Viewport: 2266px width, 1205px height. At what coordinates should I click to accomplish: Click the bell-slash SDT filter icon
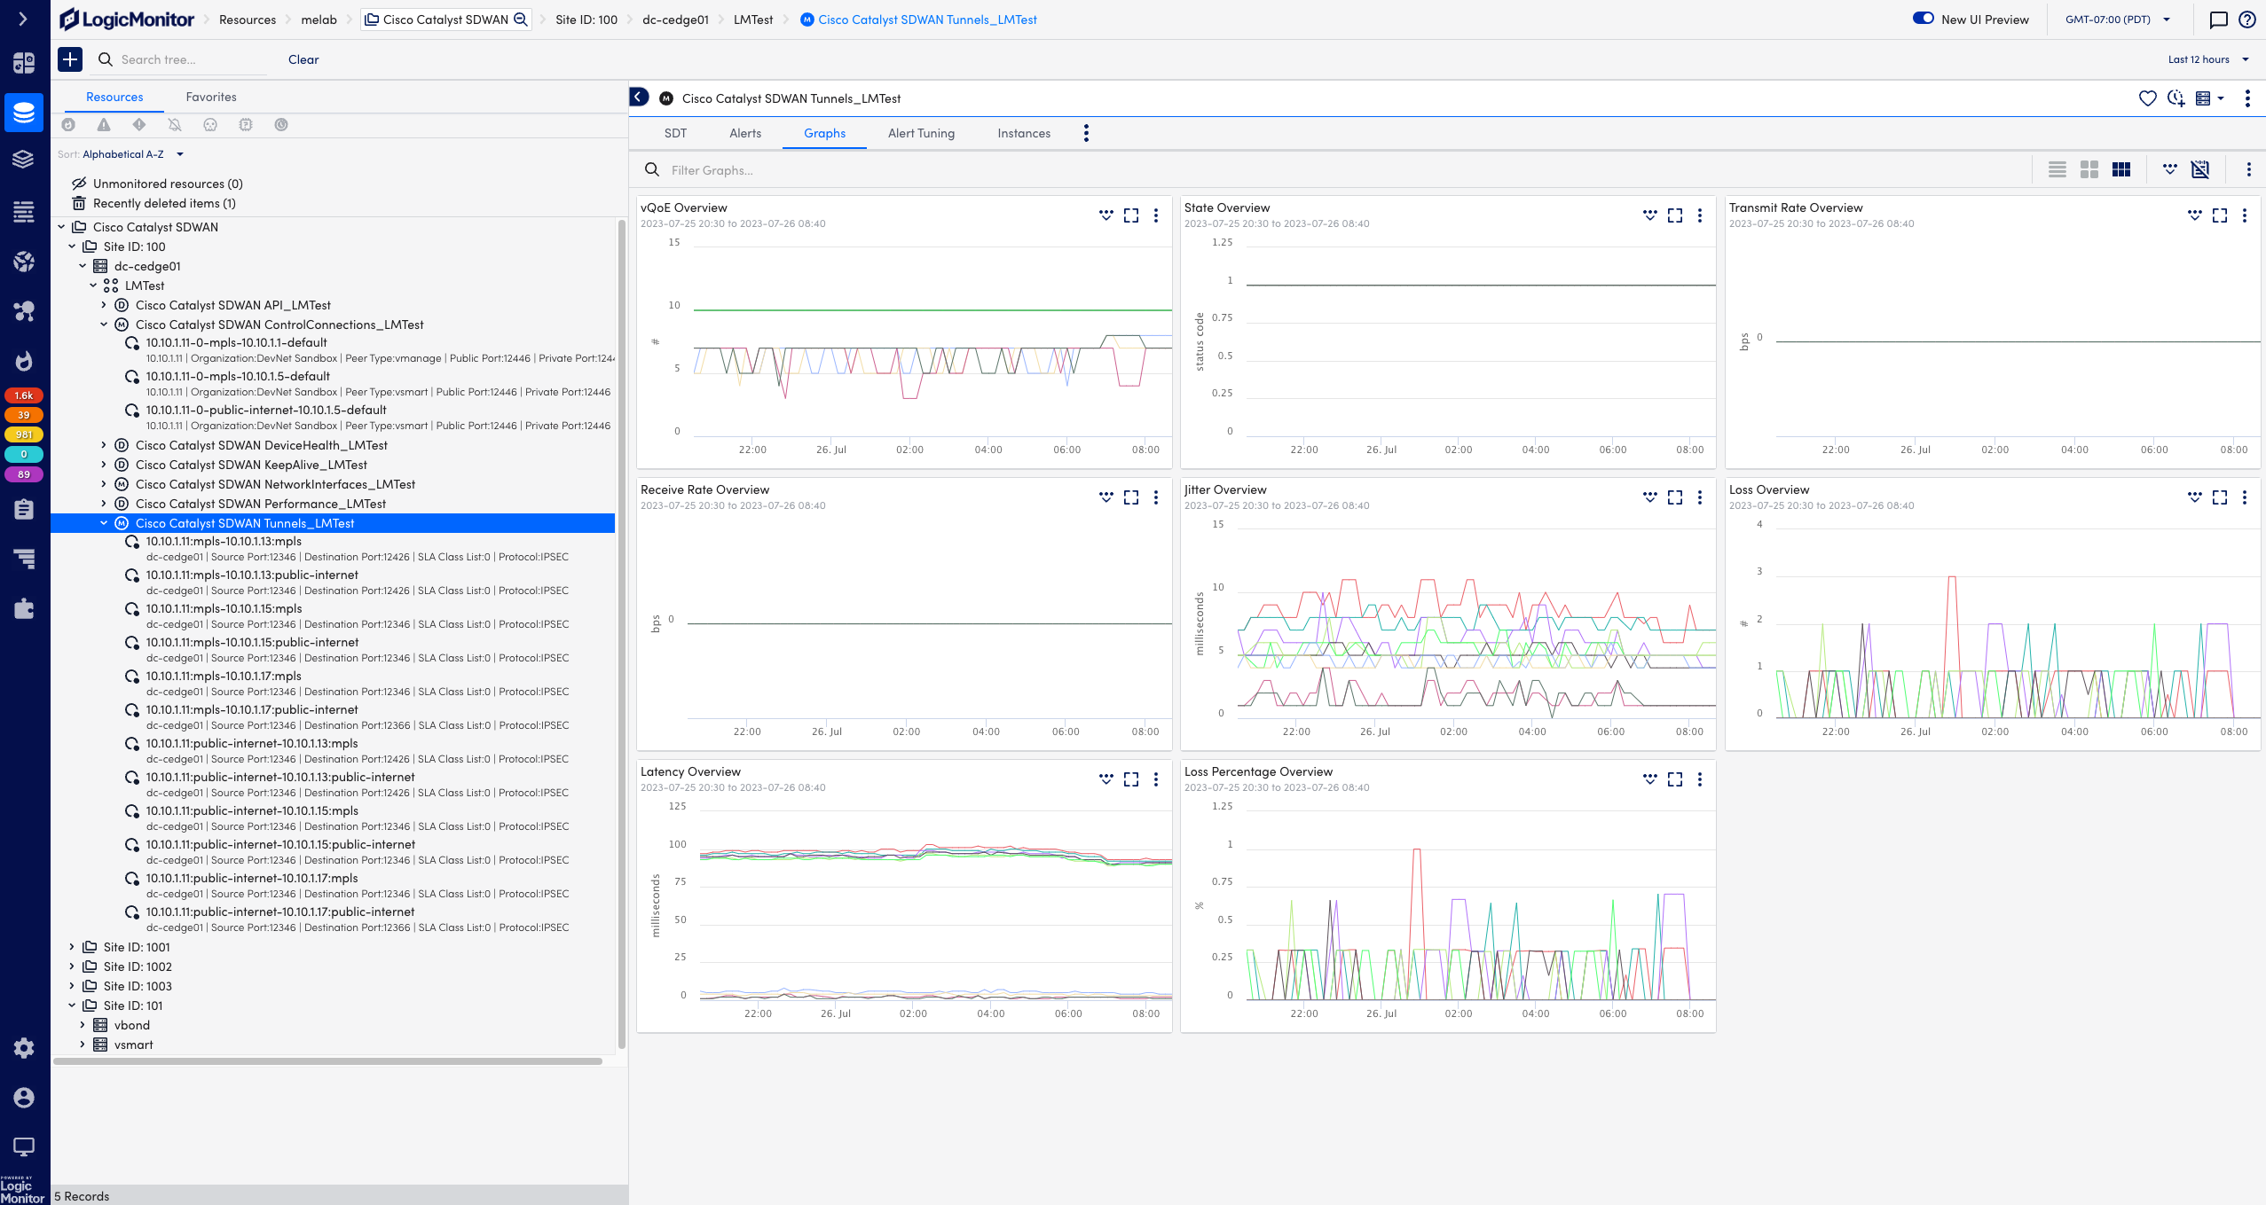(x=176, y=125)
